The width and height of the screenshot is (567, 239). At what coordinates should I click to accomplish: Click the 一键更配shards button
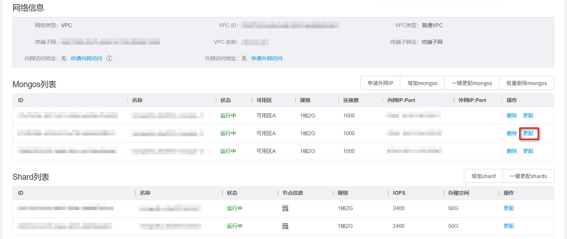click(x=528, y=176)
